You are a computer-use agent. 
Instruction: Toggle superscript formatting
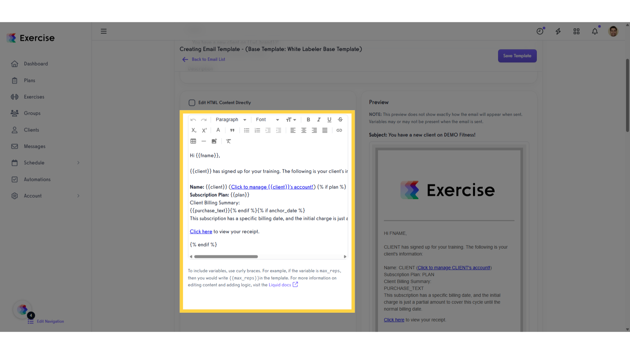pyautogui.click(x=204, y=130)
